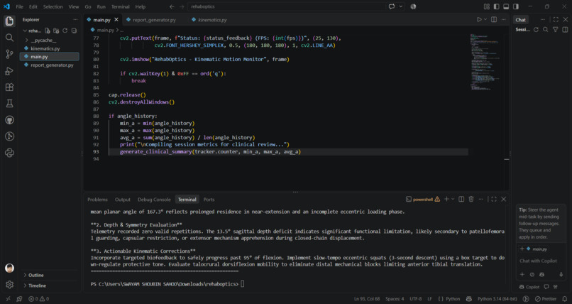Click Prettier in the status bar
The image size is (572, 304).
pos(545,299)
